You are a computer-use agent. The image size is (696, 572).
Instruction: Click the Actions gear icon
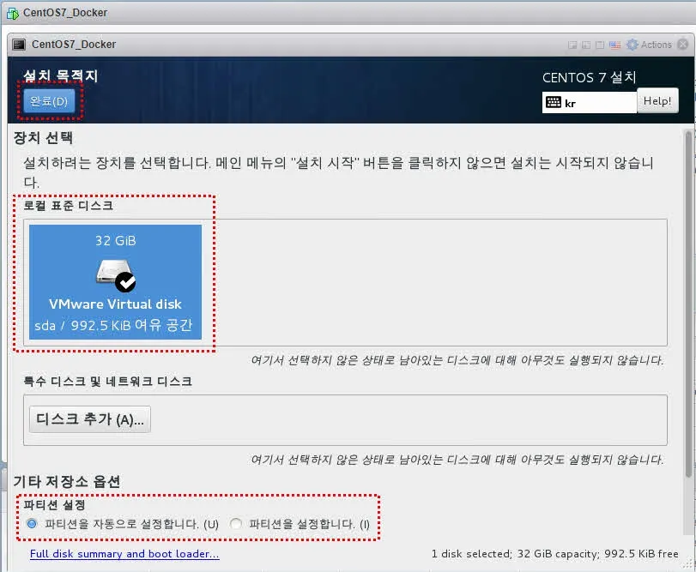(632, 45)
